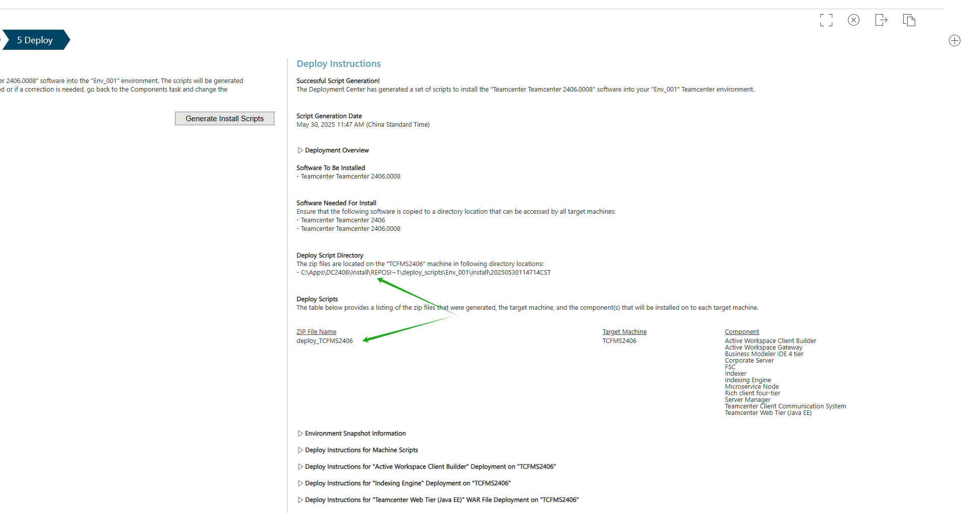Click the circled X cancel icon

(x=853, y=20)
